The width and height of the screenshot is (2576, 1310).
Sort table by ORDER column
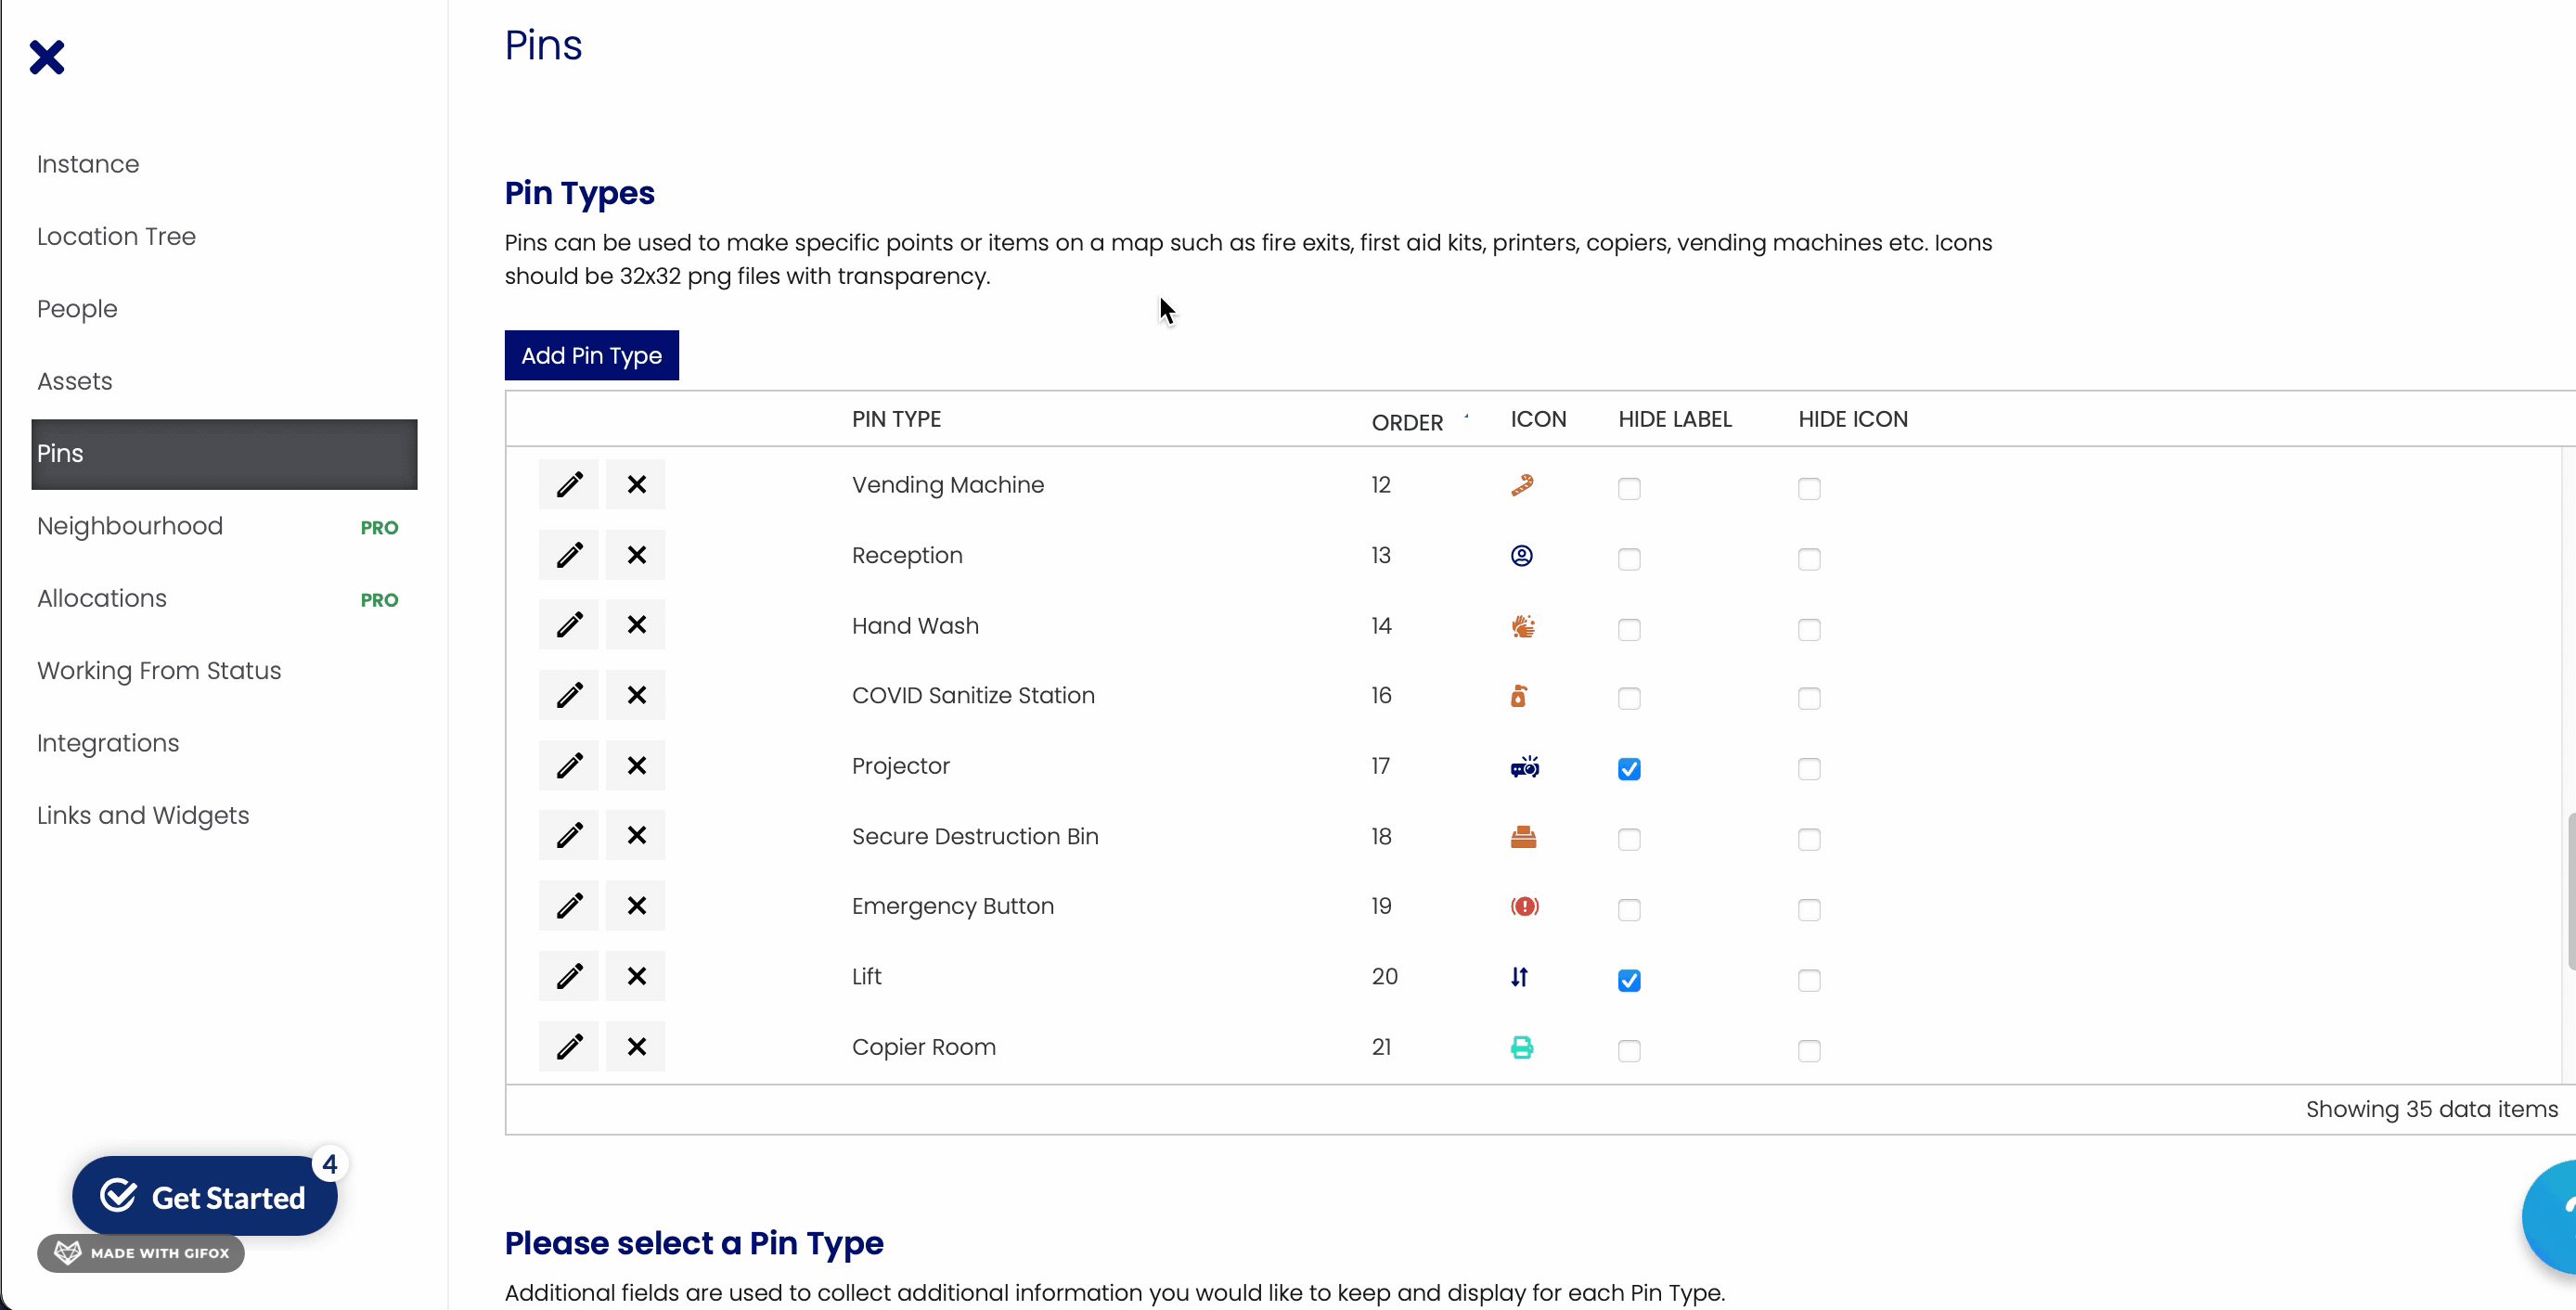(x=1407, y=422)
